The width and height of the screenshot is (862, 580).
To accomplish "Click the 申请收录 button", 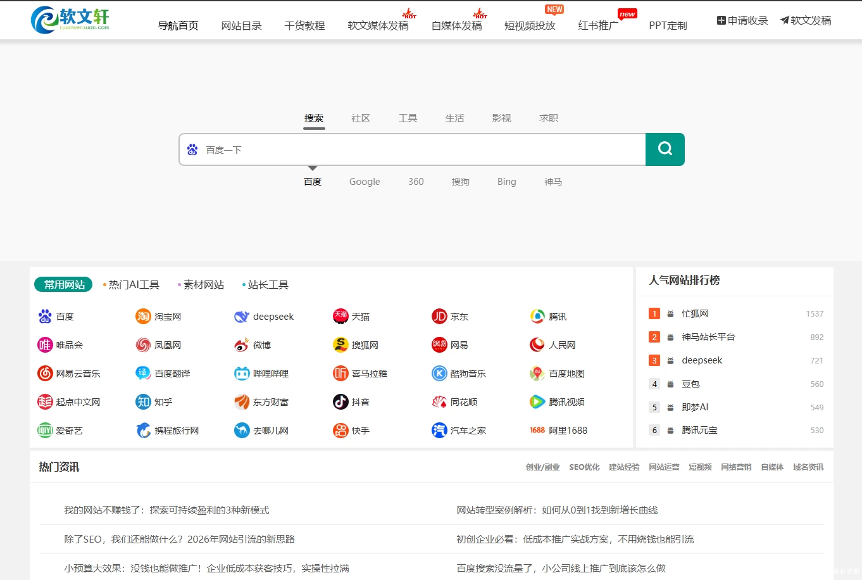I will [741, 20].
